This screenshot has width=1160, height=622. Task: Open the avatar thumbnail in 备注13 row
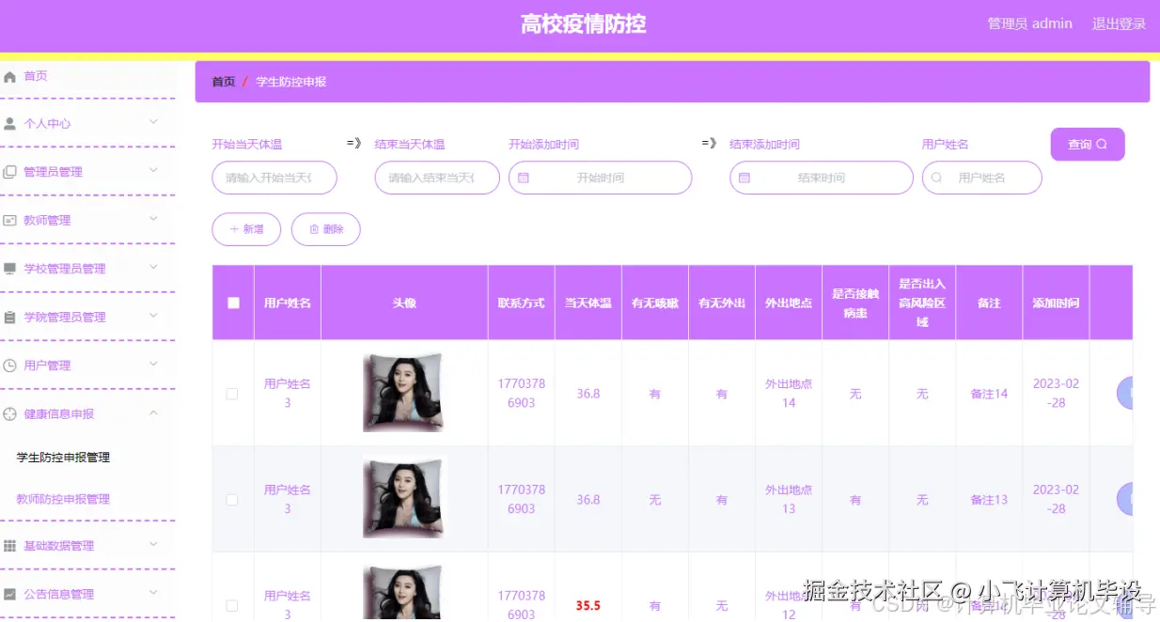click(404, 499)
